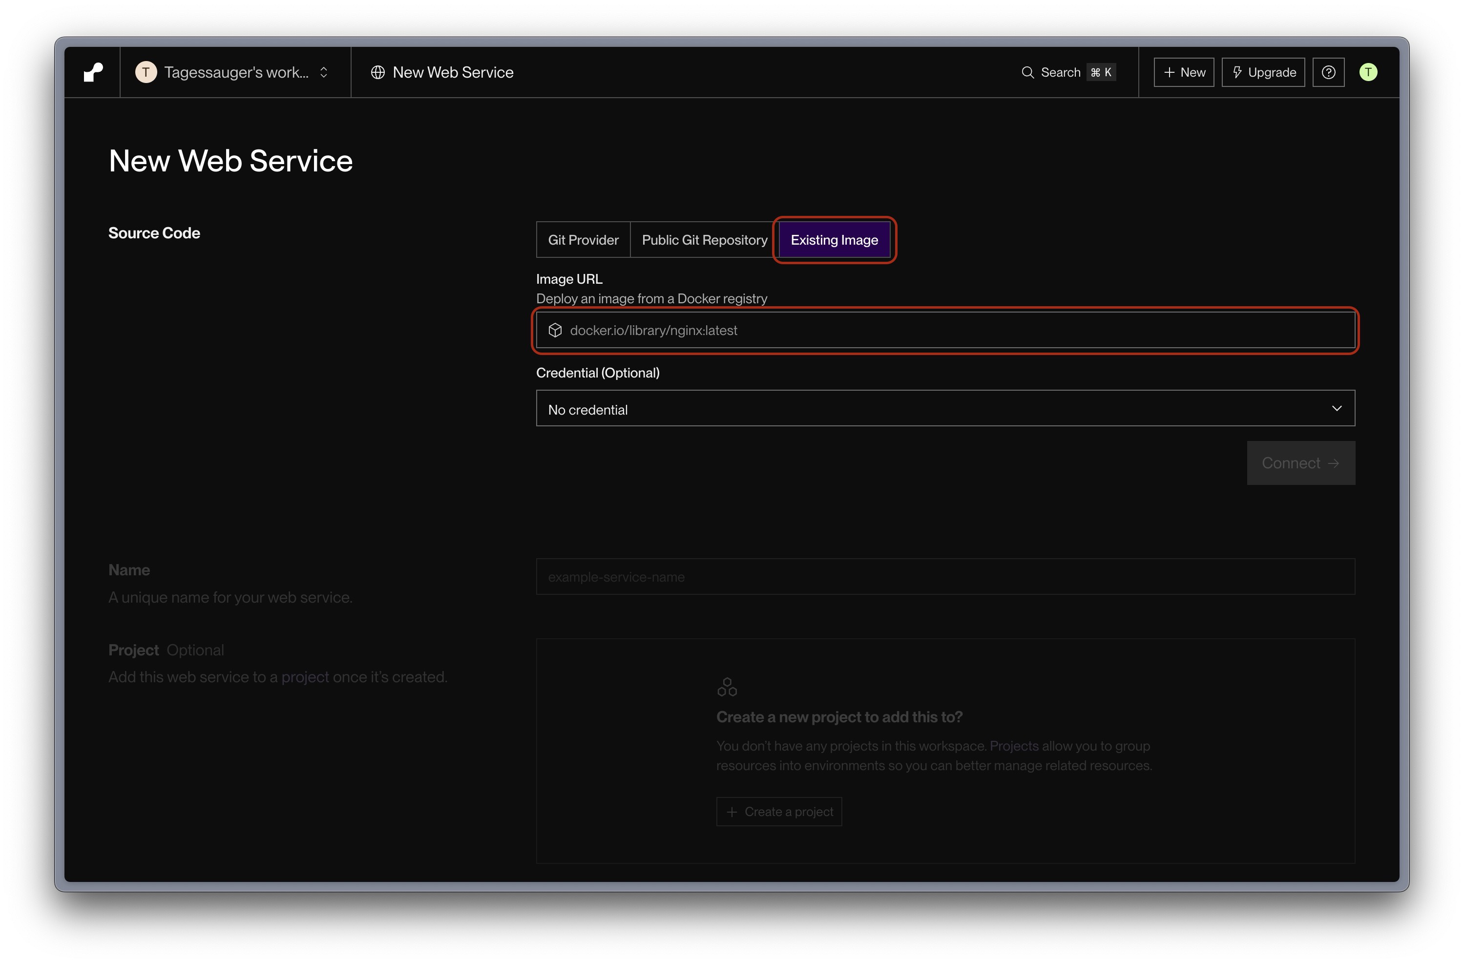
Task: Click the workspace avatar letter T
Action: (146, 72)
